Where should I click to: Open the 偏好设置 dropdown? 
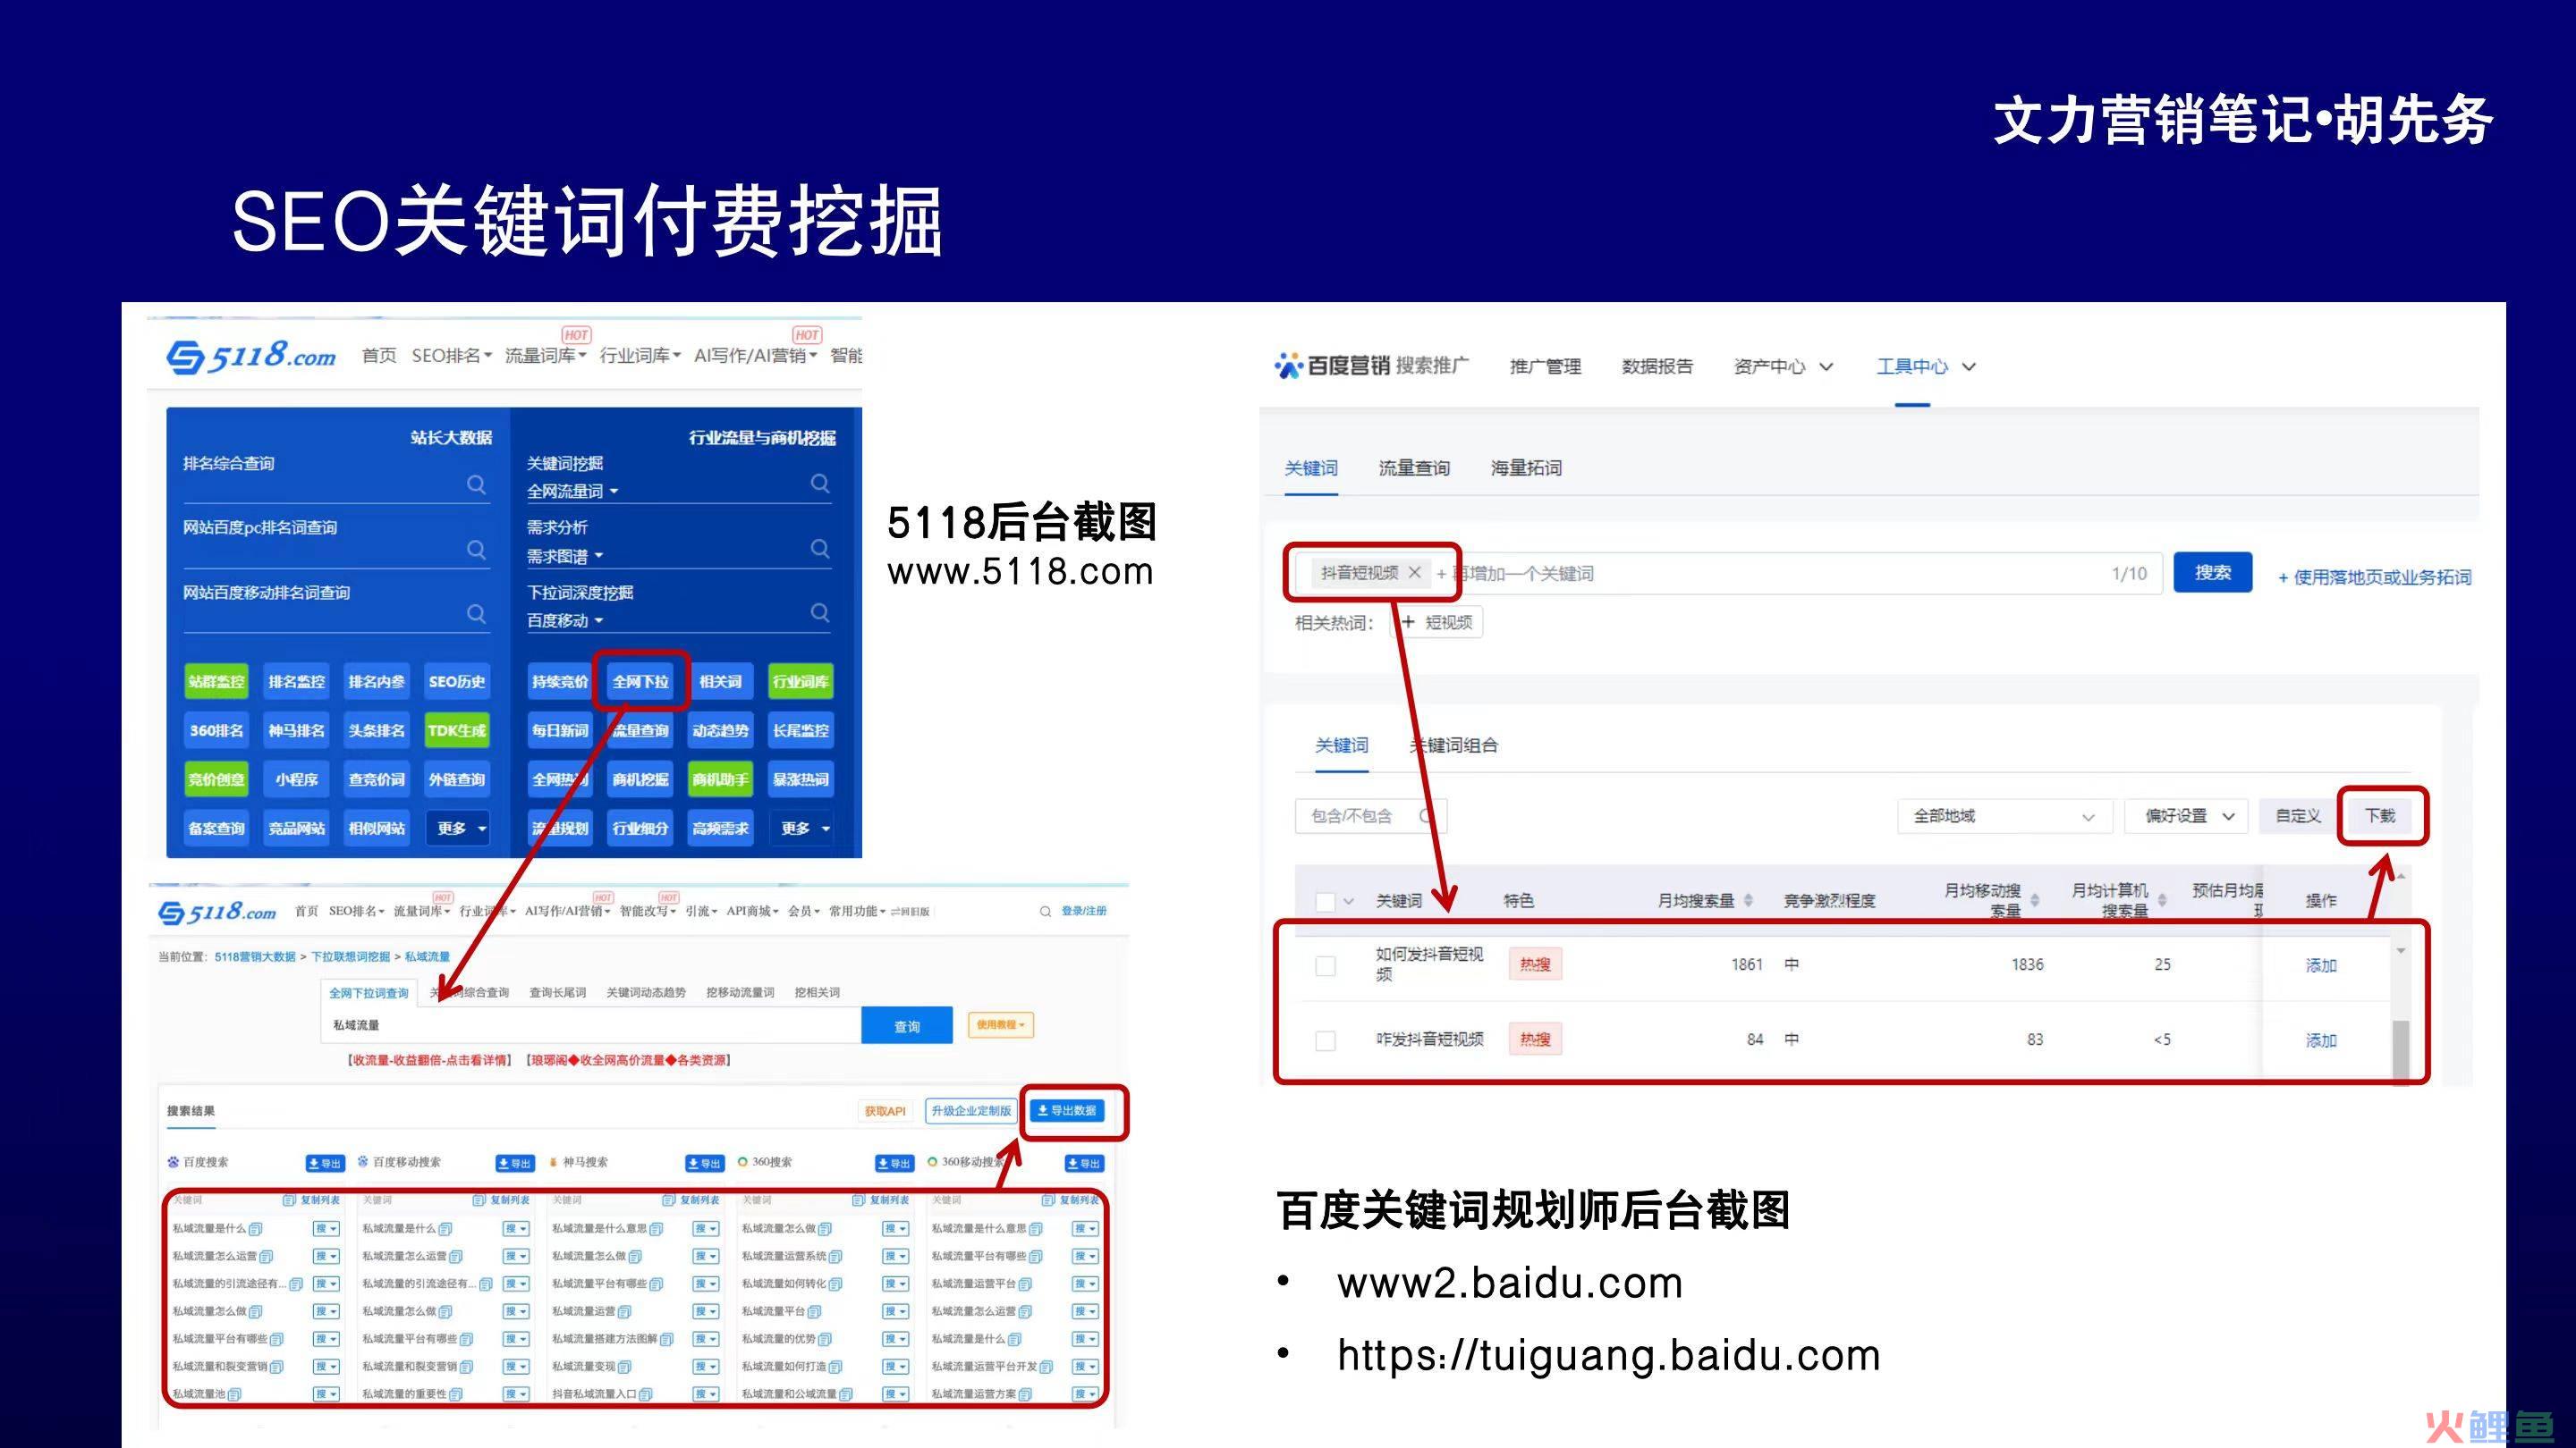point(2187,816)
